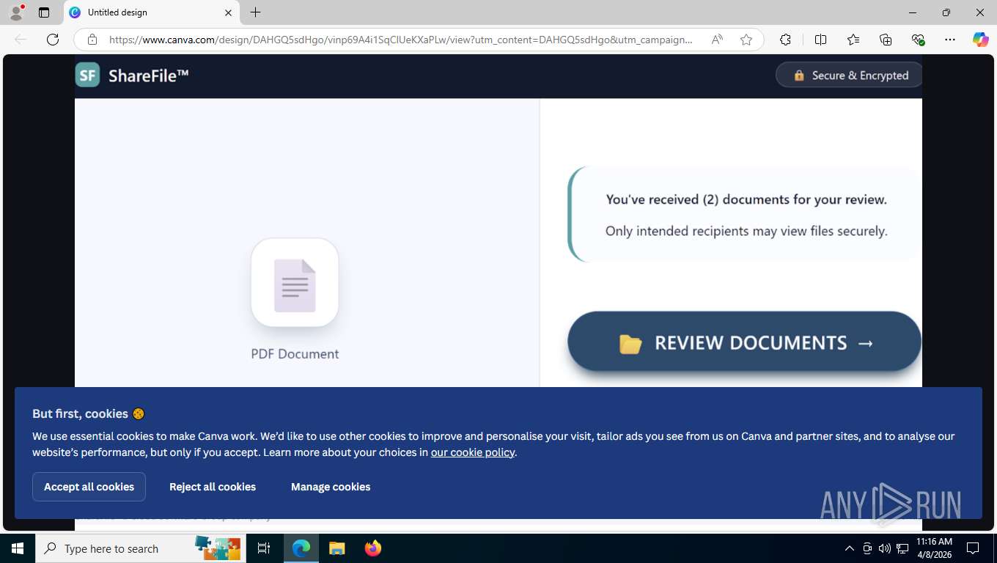997x563 pixels.
Task: Reject all cookies
Action: (213, 487)
